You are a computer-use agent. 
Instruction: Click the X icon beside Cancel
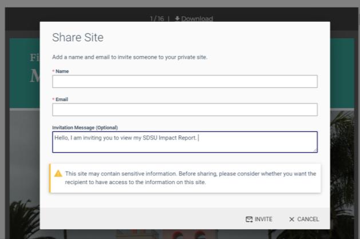pyautogui.click(x=292, y=220)
